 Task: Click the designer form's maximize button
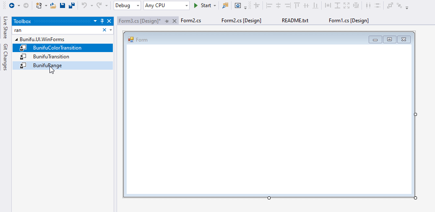[x=390, y=40]
